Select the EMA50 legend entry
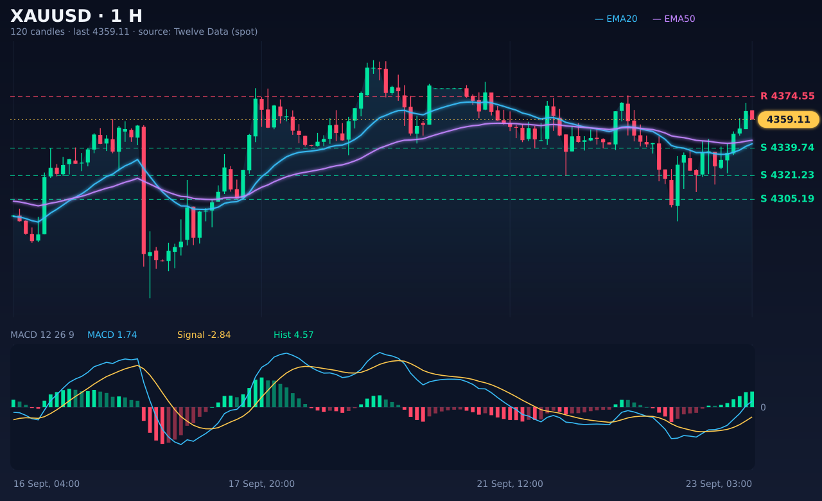Viewport: 822px width, 501px height. tap(674, 19)
